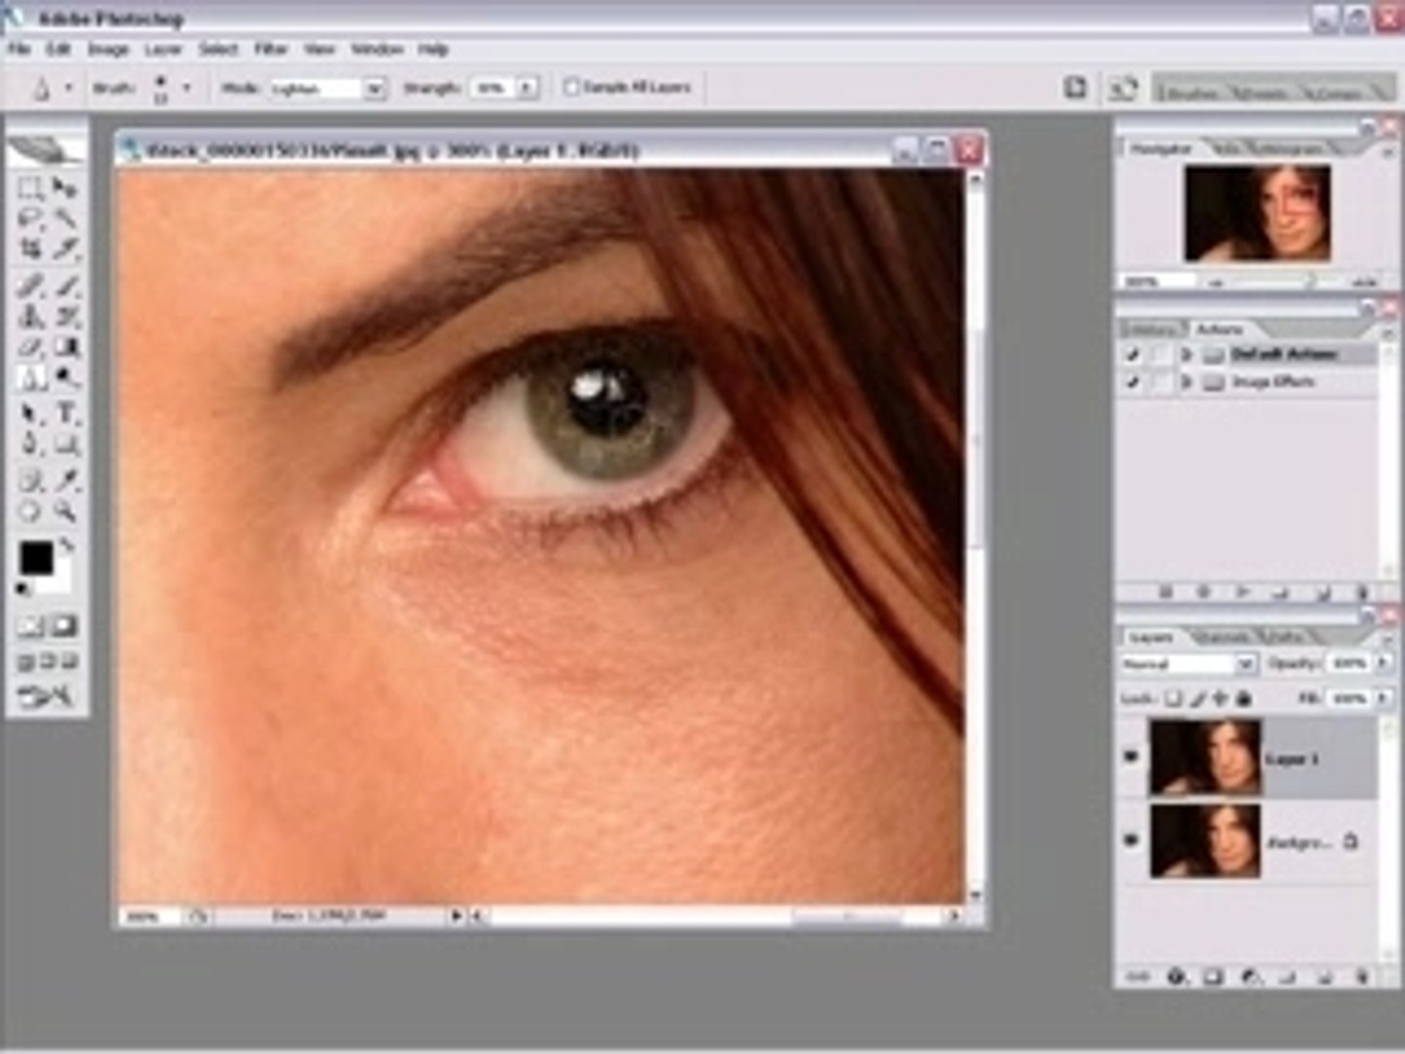The image size is (1405, 1054).
Task: Select the Type tool
Action: click(65, 414)
